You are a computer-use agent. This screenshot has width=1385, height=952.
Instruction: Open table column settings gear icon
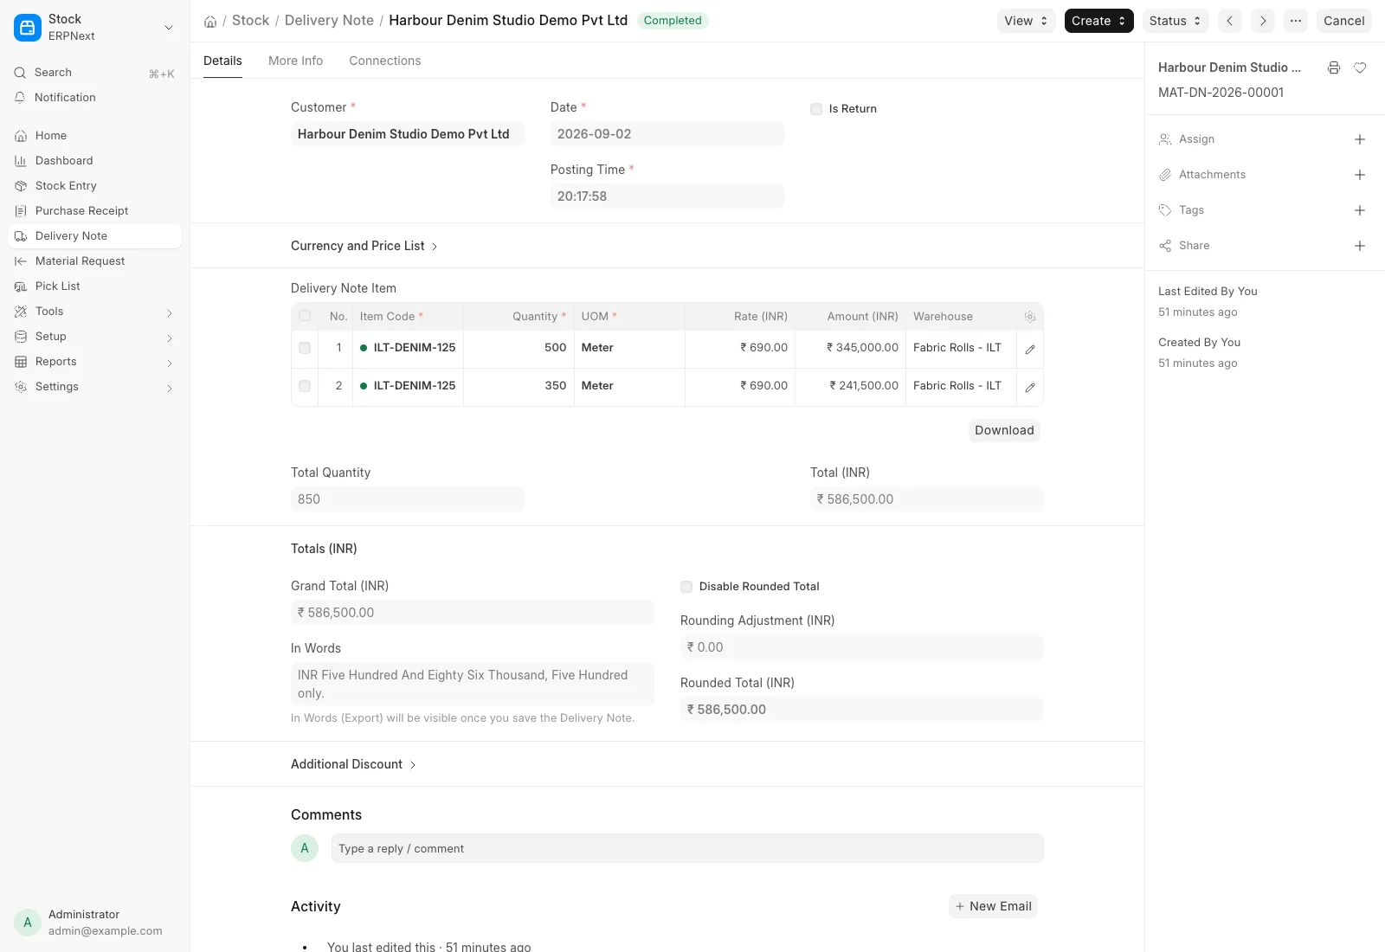(x=1030, y=317)
